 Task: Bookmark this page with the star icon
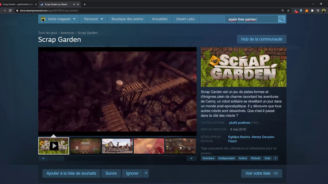click(x=288, y=10)
